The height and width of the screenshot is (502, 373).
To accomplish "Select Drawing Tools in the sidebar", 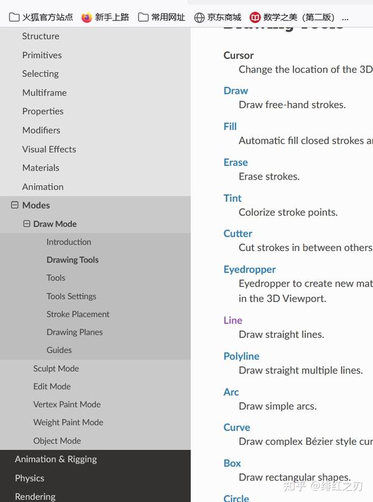I will click(x=72, y=260).
